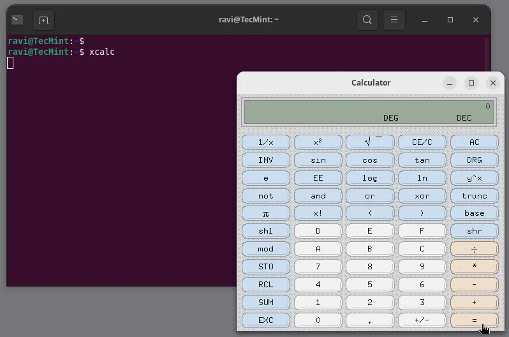
Task: Click the number 7 key
Action: [318, 267]
